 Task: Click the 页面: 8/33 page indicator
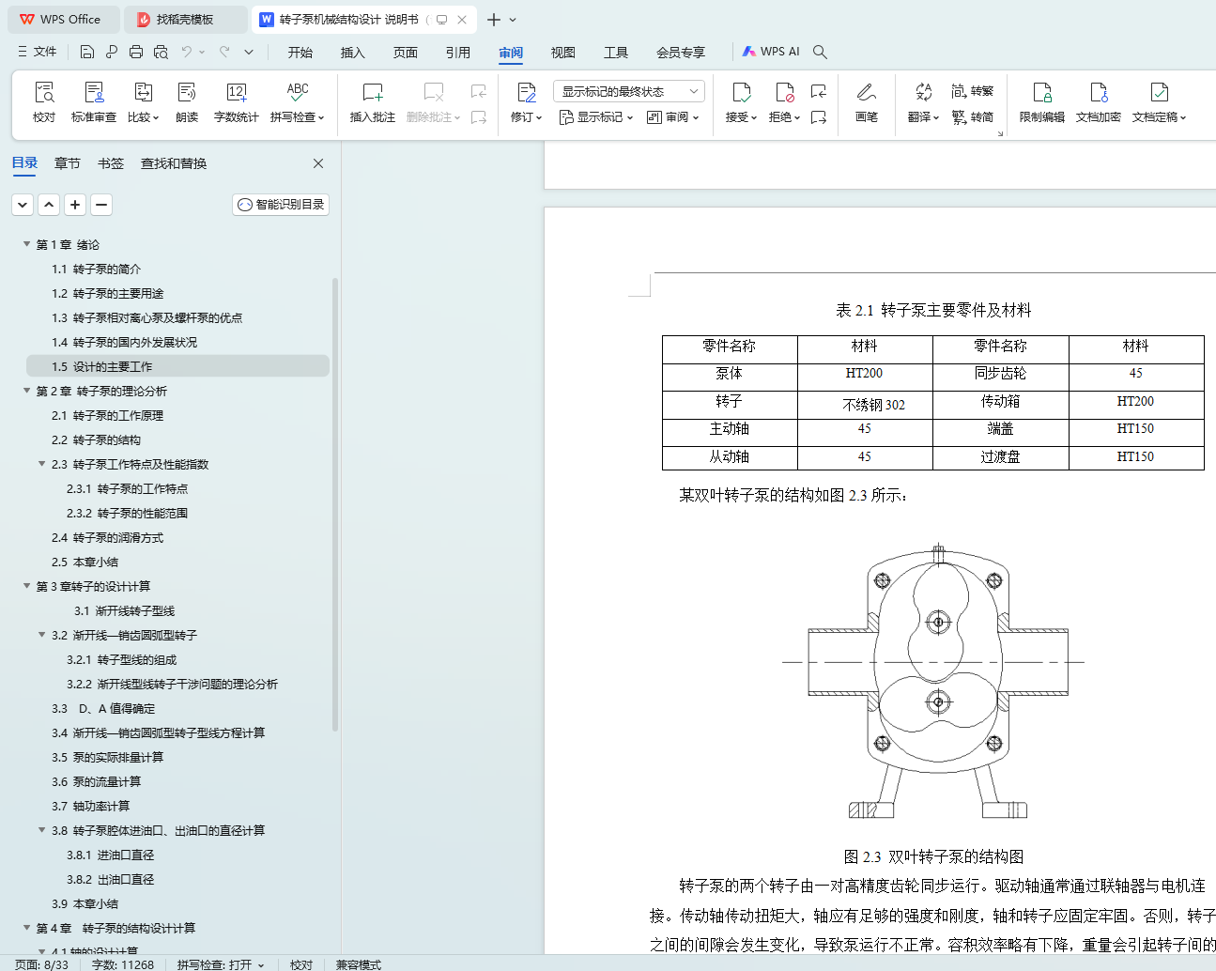41,964
